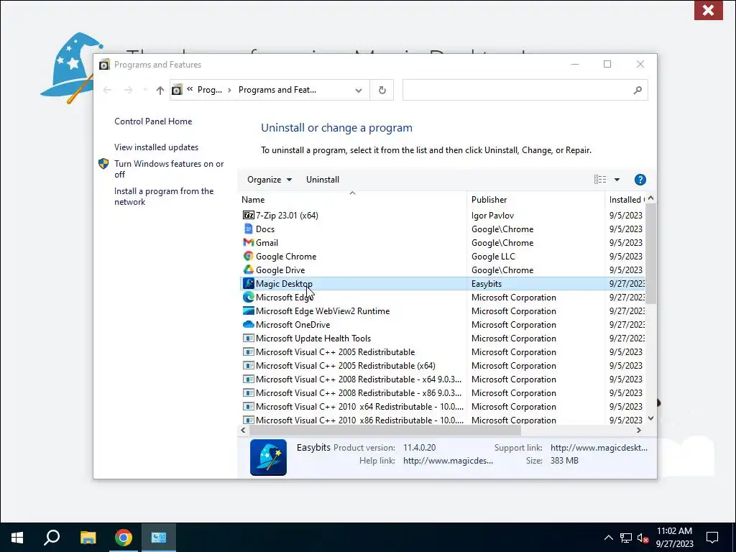Click the horizontal scrollbar thumb
Viewport: 736px width, 552px height.
[385, 430]
